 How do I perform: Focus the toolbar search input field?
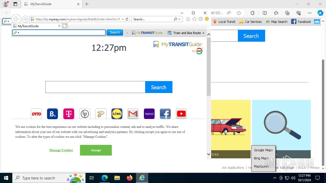pyautogui.click(x=59, y=33)
